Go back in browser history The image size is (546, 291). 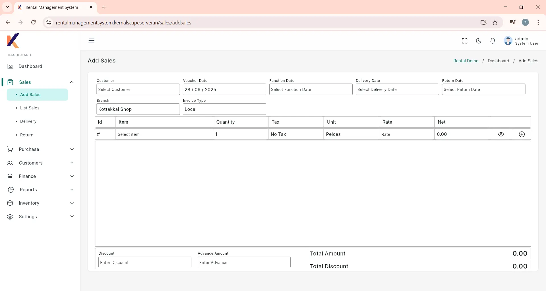coord(8,22)
